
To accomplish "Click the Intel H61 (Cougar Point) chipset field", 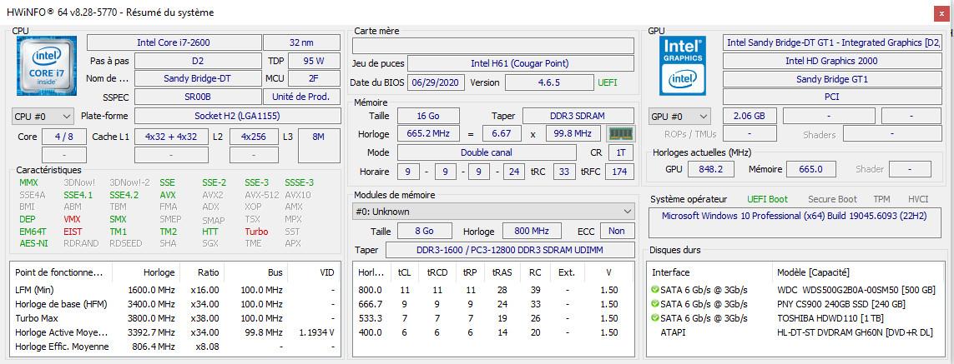I will [520, 63].
